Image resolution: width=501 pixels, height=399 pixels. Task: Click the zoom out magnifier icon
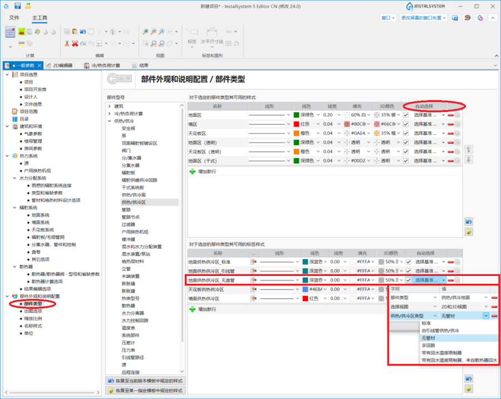(x=154, y=32)
